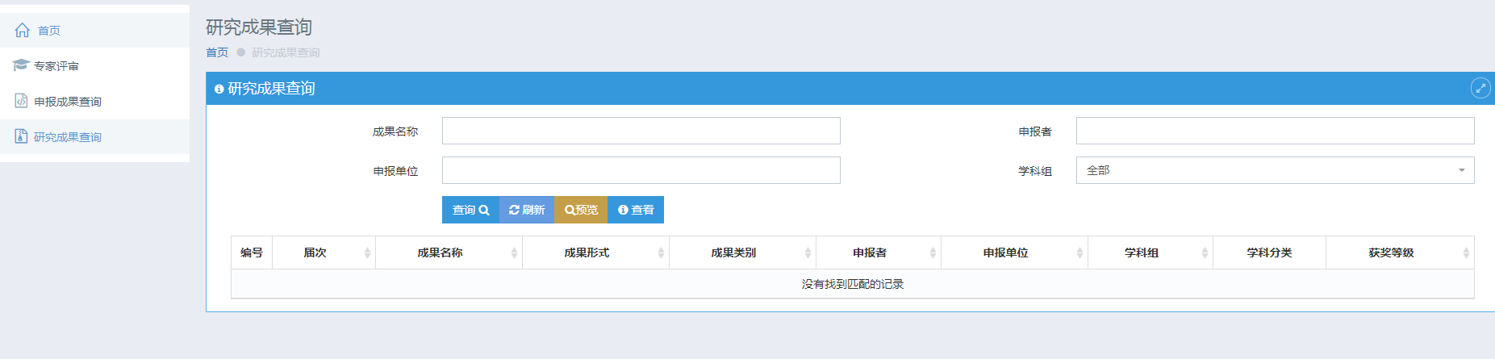
Task: Sort table by 学科组 column header
Action: click(x=1150, y=253)
